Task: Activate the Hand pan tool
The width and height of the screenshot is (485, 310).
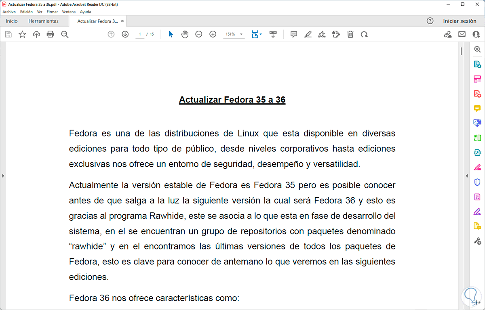Action: (185, 34)
